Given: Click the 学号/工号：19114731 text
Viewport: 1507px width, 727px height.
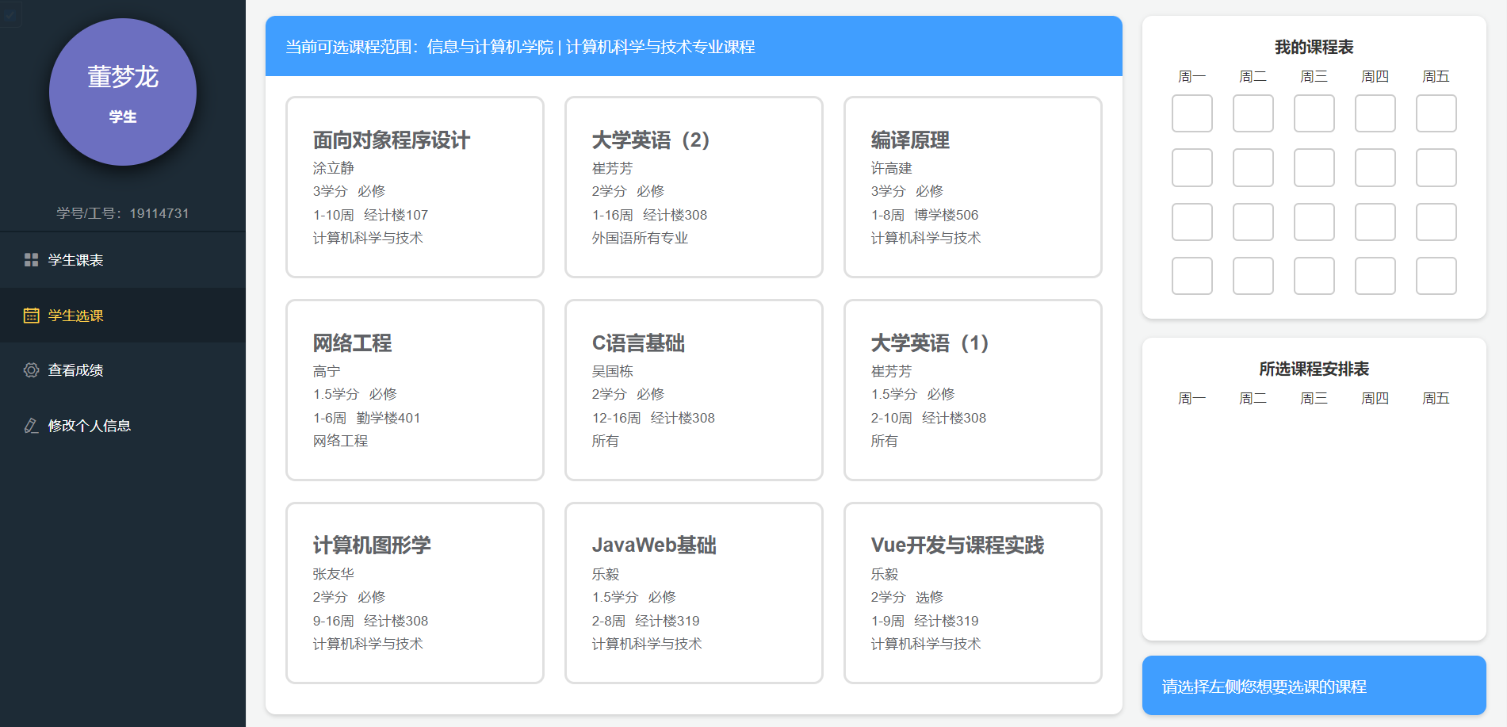Looking at the screenshot, I should [x=123, y=213].
